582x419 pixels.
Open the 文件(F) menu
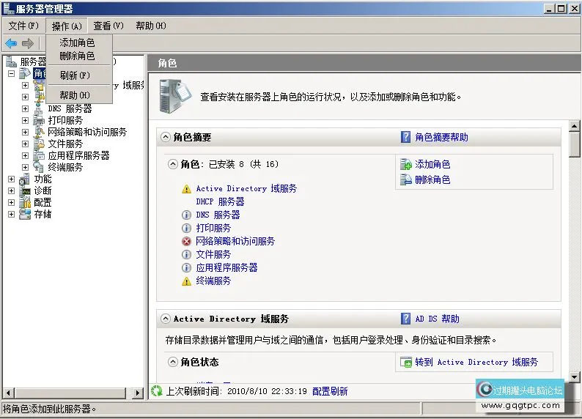click(x=23, y=26)
